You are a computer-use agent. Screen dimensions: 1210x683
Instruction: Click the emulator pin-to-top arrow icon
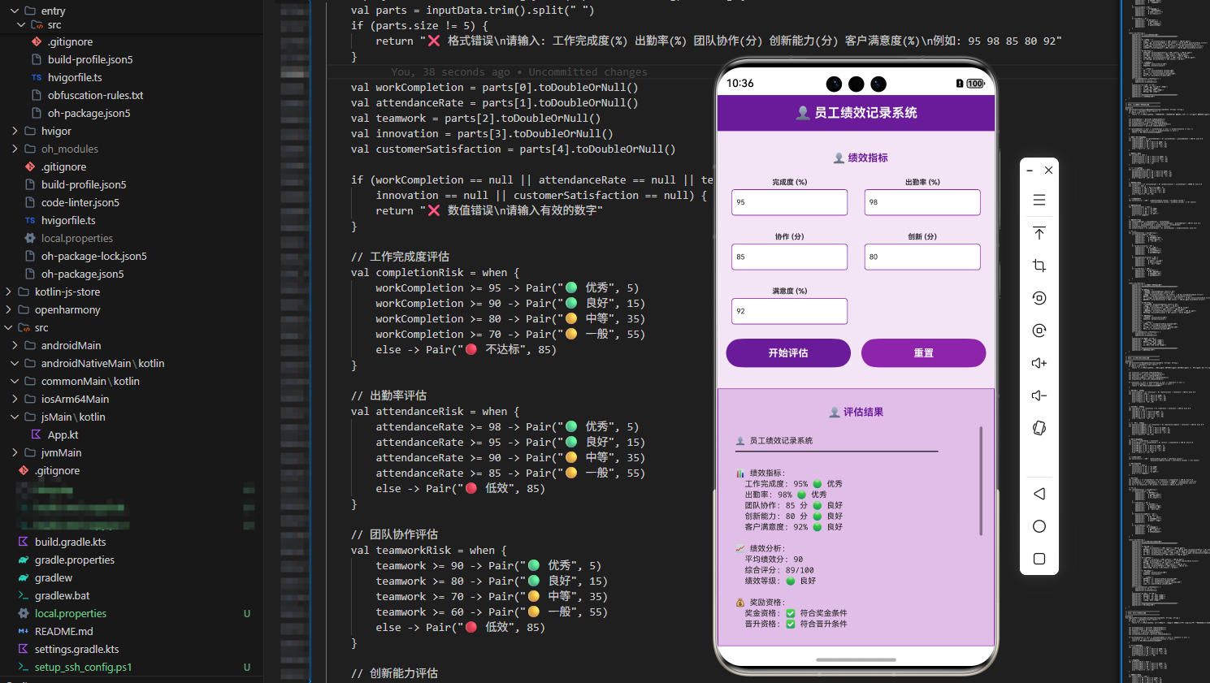click(1039, 233)
